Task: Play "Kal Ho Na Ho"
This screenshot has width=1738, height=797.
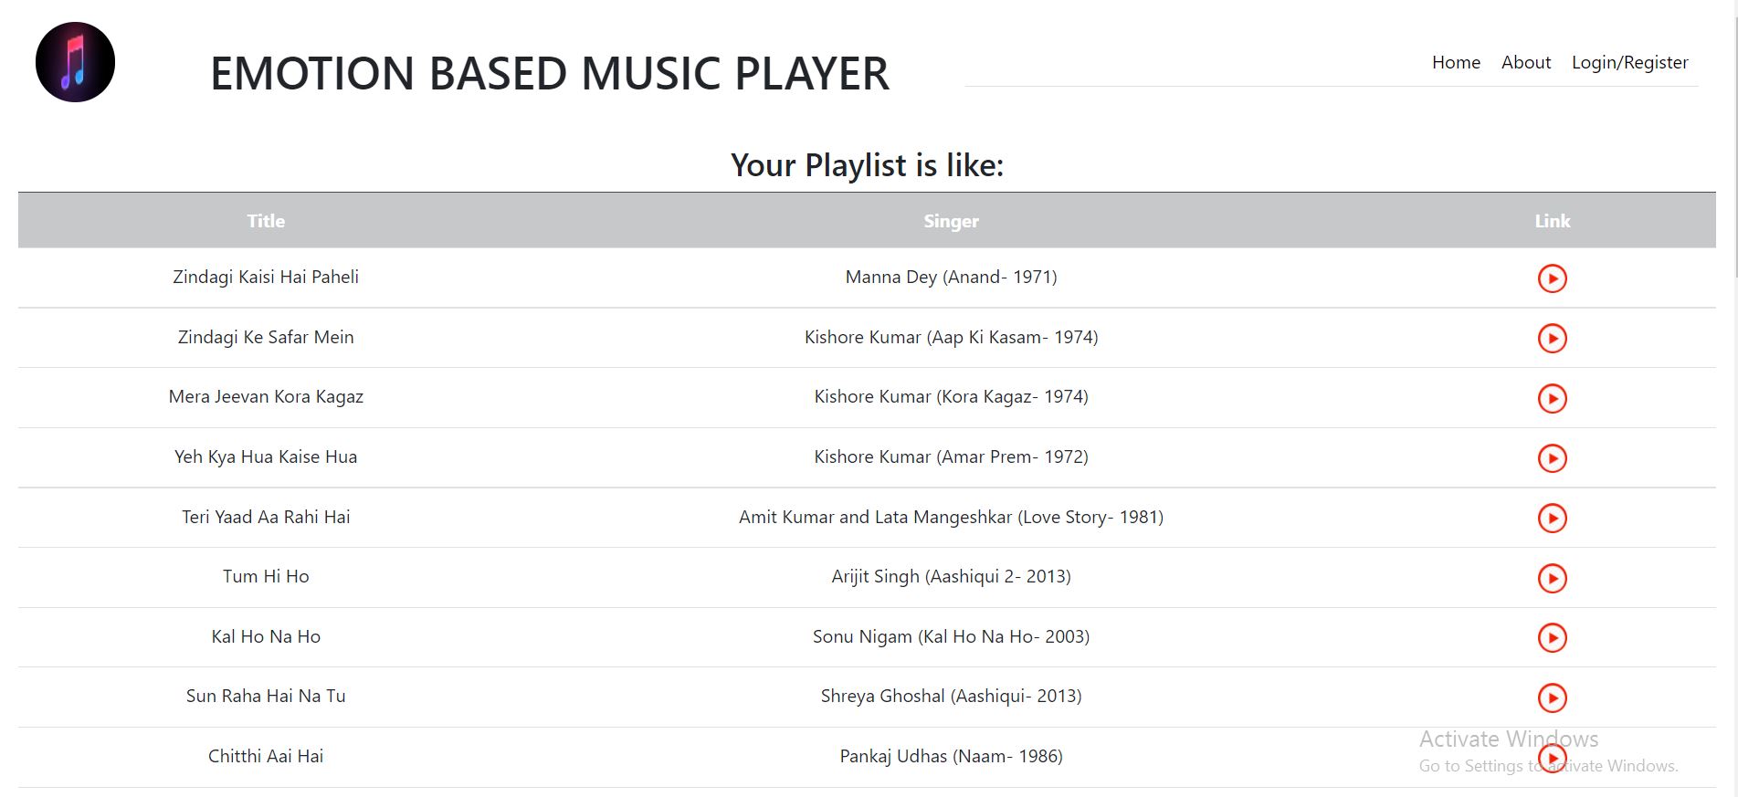Action: tap(1552, 637)
